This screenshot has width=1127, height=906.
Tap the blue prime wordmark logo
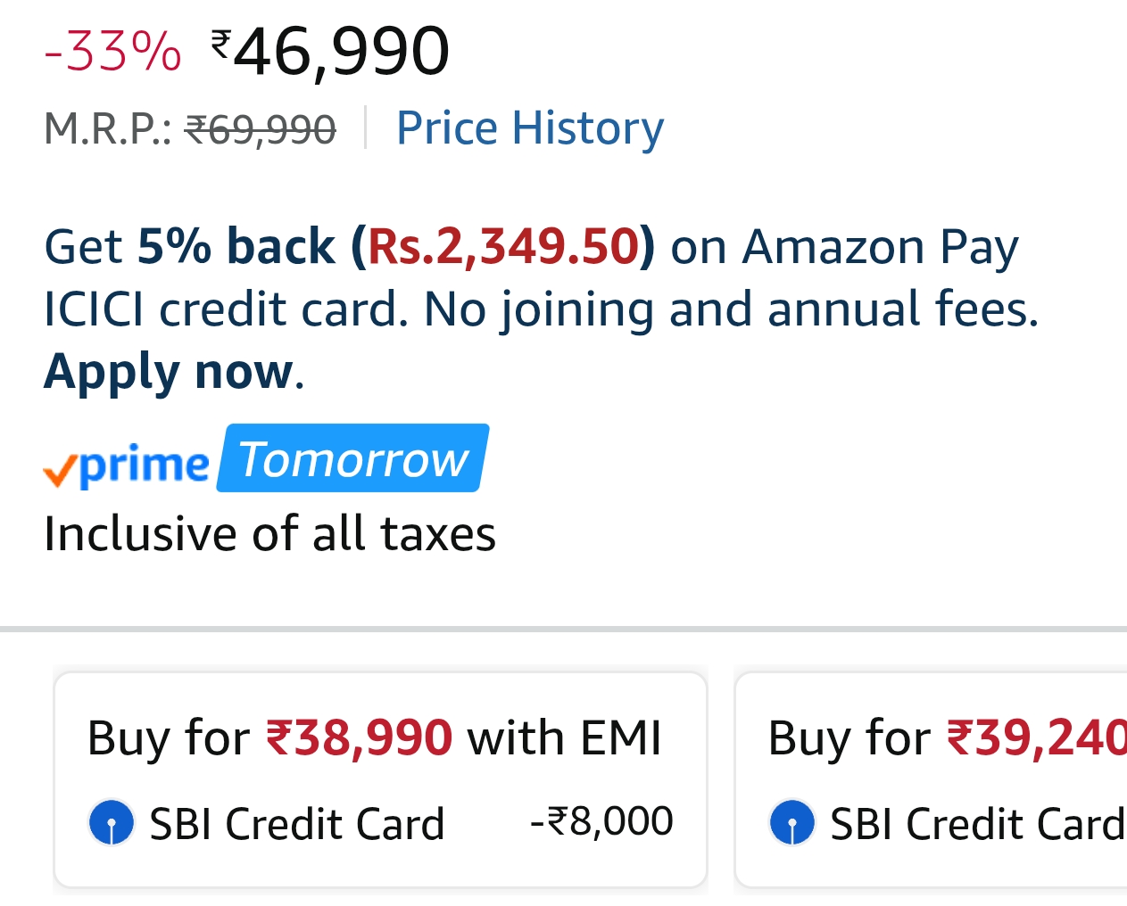145,464
